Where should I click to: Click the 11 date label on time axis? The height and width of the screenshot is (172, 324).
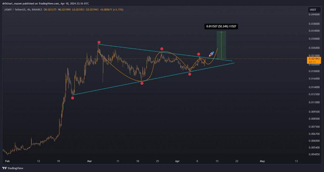(x=118, y=161)
